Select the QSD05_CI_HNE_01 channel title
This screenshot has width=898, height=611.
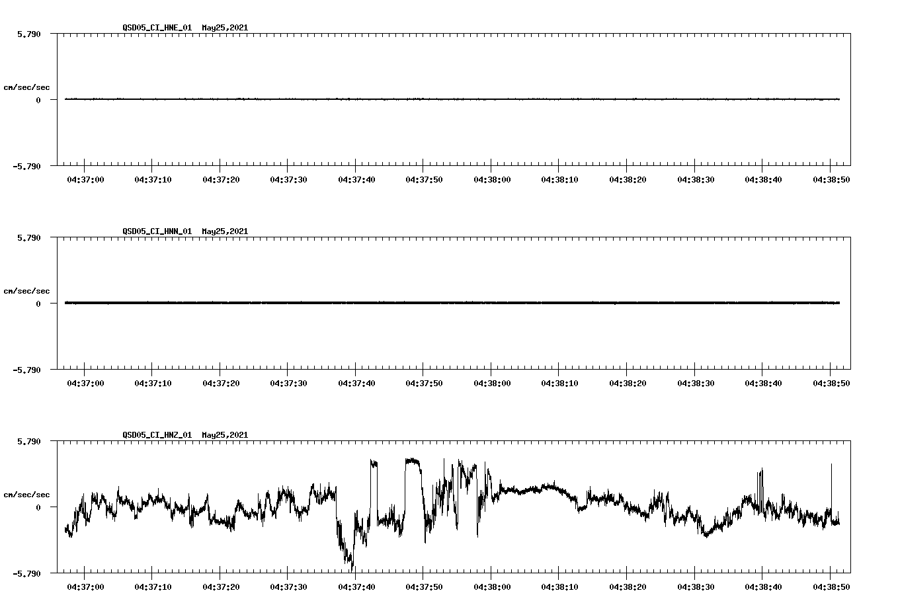click(157, 28)
